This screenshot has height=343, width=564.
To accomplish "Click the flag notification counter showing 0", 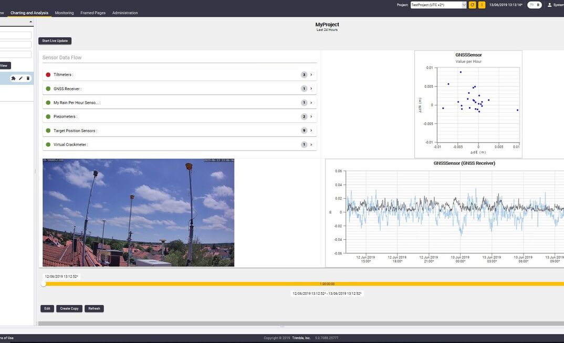I will pos(535,4).
